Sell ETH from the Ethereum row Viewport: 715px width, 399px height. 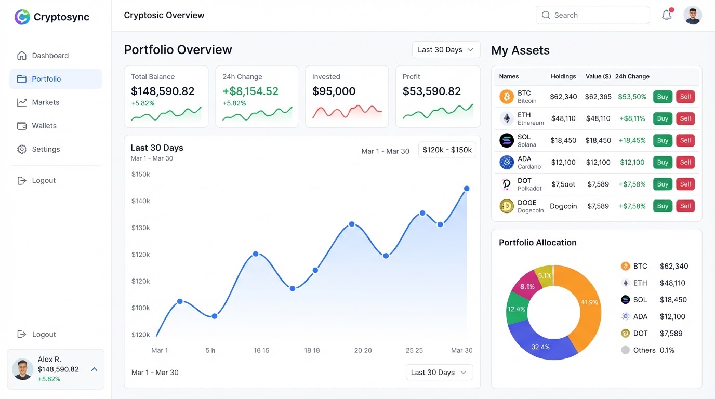tap(685, 118)
